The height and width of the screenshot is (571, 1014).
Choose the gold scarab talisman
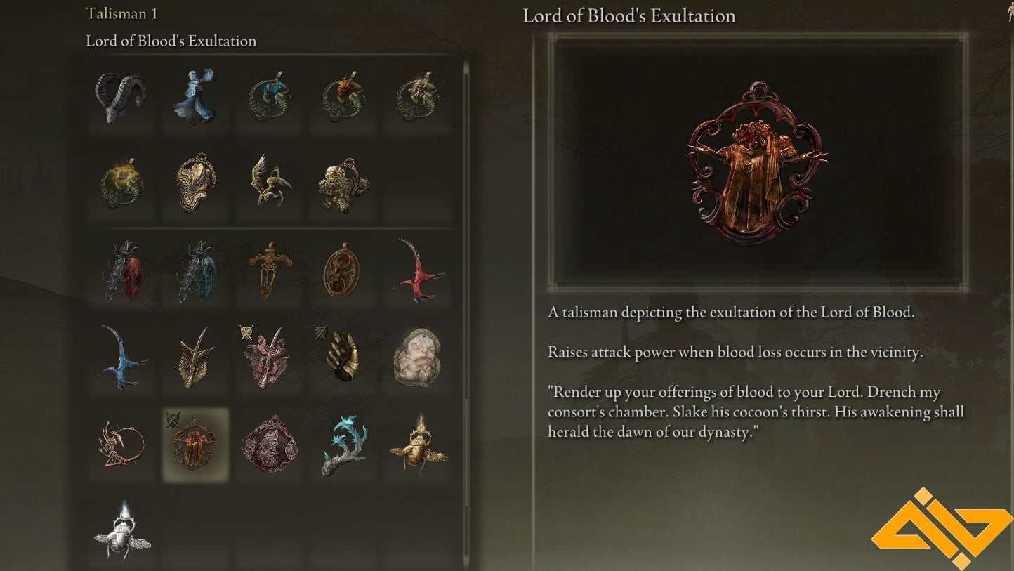[419, 444]
